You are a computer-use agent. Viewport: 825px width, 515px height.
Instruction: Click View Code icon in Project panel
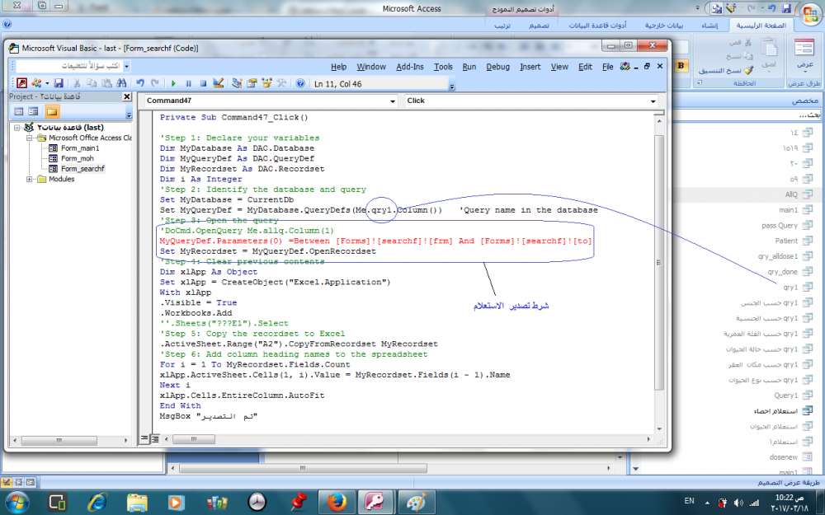pyautogui.click(x=19, y=111)
